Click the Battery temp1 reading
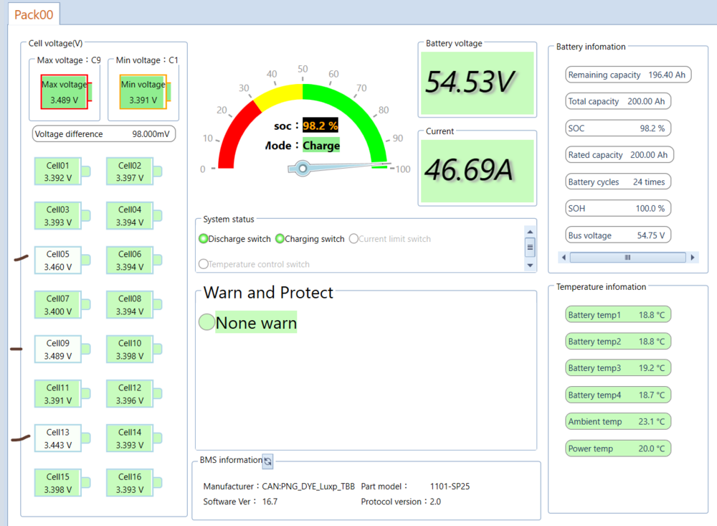Image resolution: width=717 pixels, height=526 pixels. point(617,315)
